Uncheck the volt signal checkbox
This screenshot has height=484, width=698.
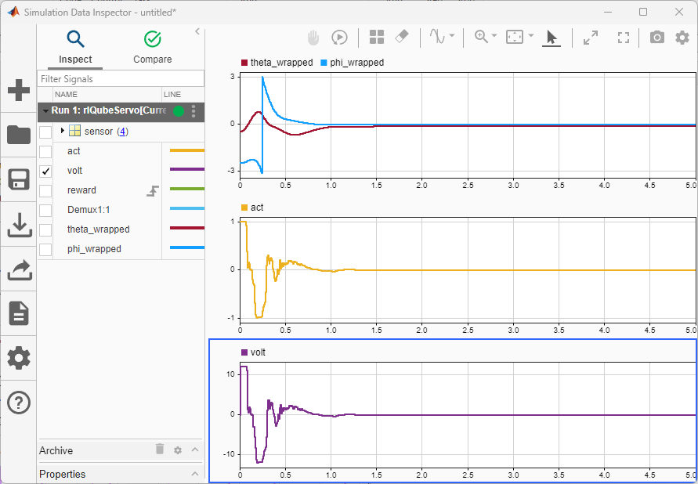pyautogui.click(x=45, y=171)
